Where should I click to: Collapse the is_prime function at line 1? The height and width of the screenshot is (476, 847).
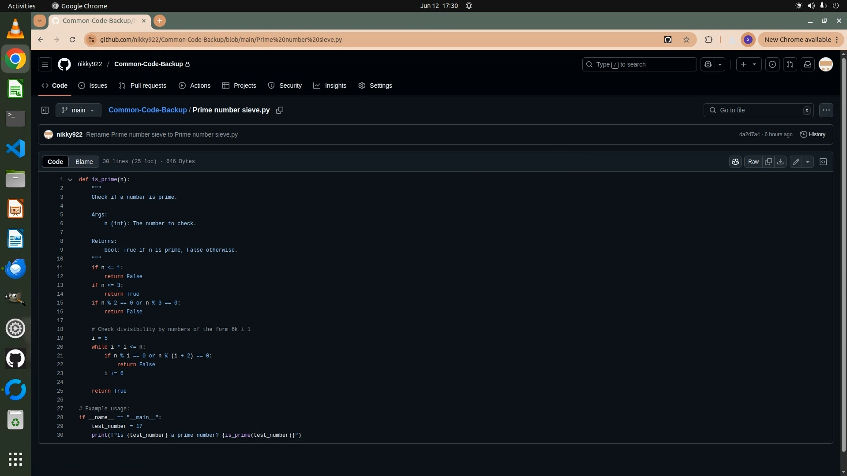click(x=70, y=179)
